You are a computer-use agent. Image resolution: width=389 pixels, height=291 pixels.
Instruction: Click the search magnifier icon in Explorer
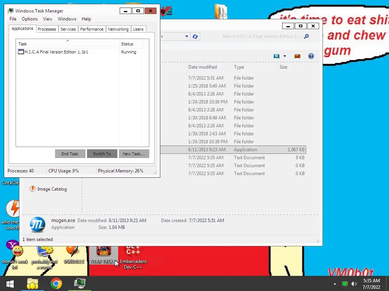click(307, 36)
